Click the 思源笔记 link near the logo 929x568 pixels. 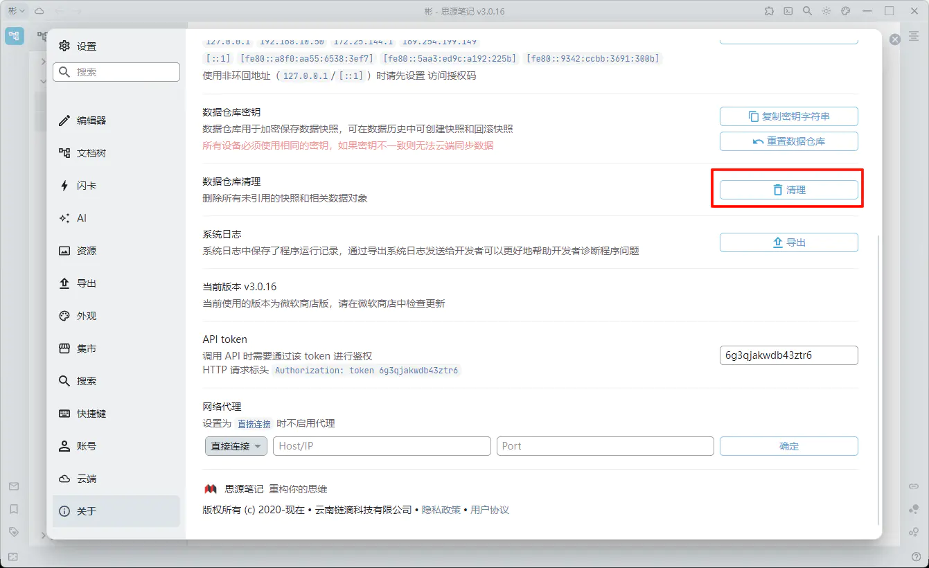(x=244, y=489)
